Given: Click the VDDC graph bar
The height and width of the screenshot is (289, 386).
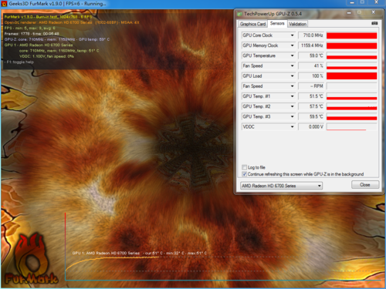Looking at the screenshot, I should (351, 126).
